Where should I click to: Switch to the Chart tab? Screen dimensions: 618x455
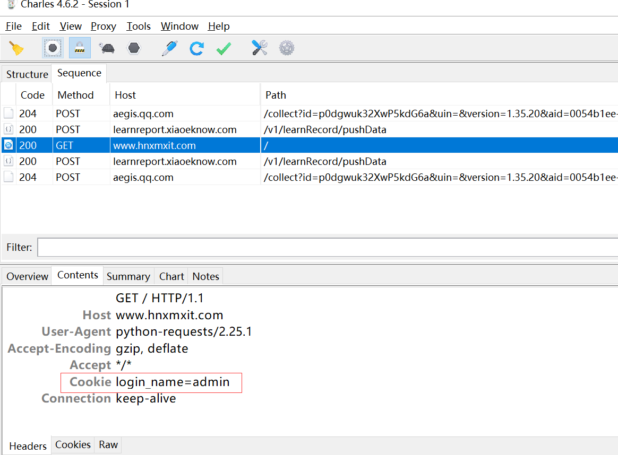click(x=171, y=276)
